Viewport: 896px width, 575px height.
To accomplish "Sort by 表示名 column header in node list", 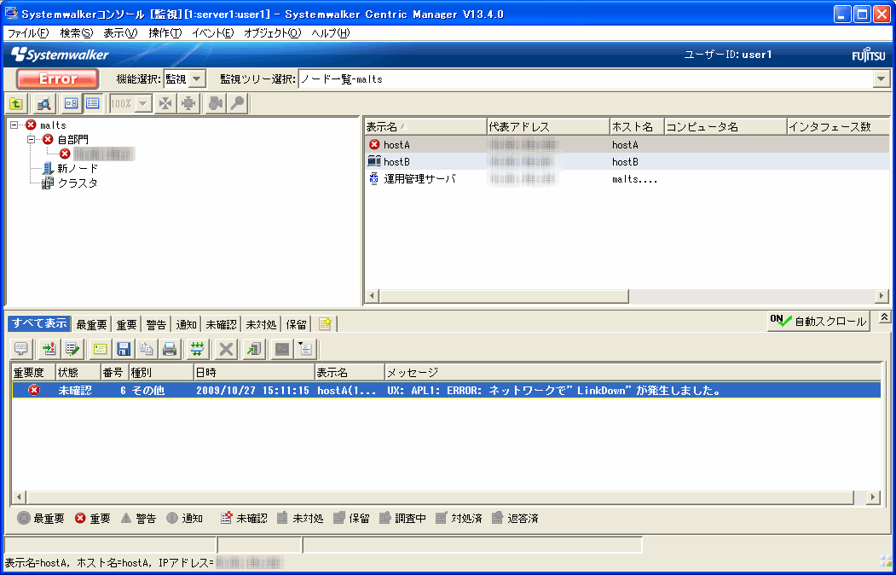I will [x=425, y=126].
